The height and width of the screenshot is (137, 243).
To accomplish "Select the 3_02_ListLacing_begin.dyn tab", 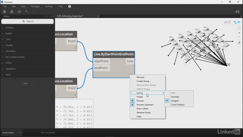I will coord(70,16).
